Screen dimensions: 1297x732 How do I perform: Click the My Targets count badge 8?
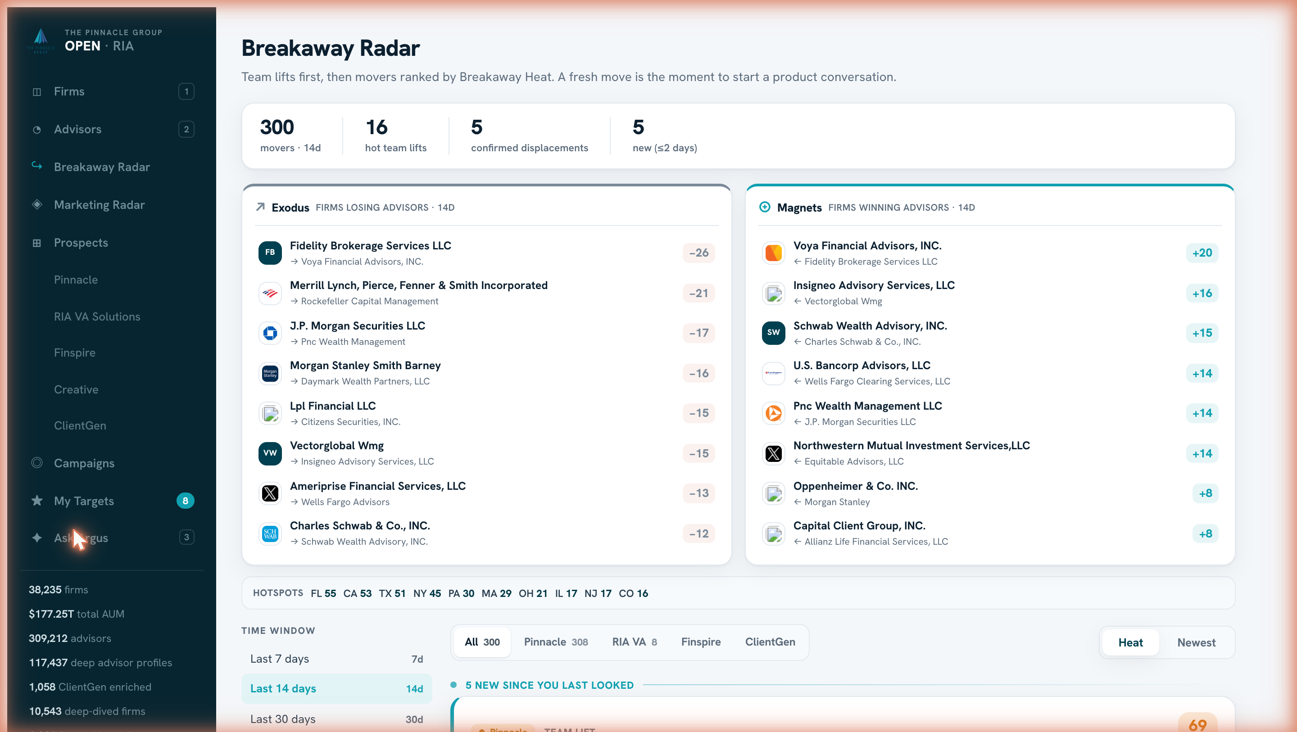point(185,501)
